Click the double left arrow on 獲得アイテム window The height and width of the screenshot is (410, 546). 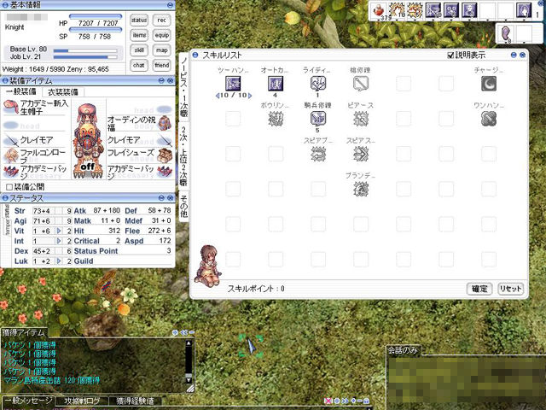tap(184, 332)
